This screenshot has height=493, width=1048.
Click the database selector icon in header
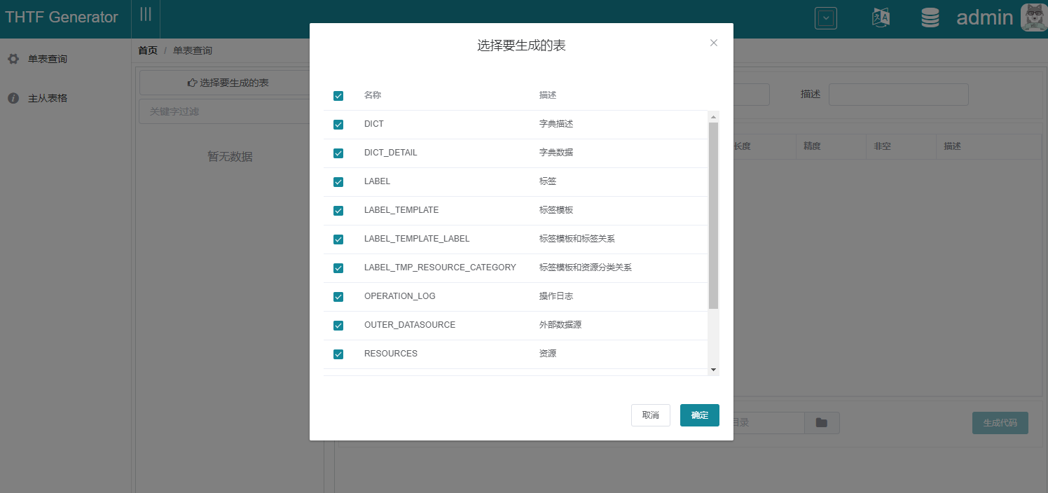(x=930, y=18)
